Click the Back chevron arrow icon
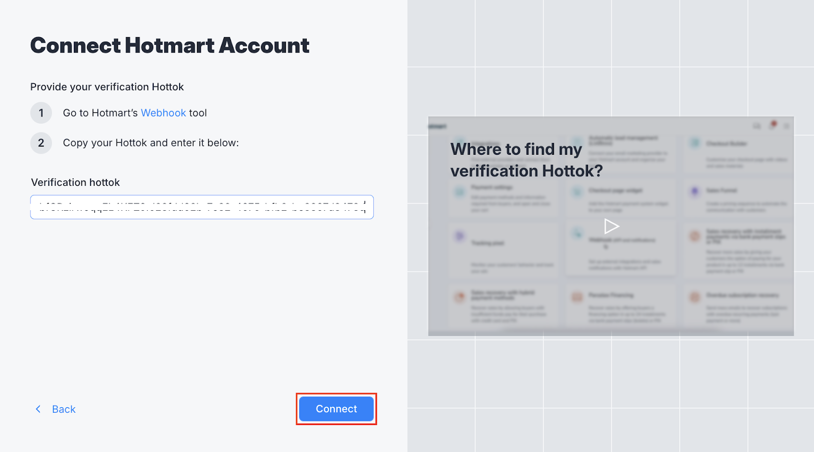The image size is (814, 452). tap(38, 409)
